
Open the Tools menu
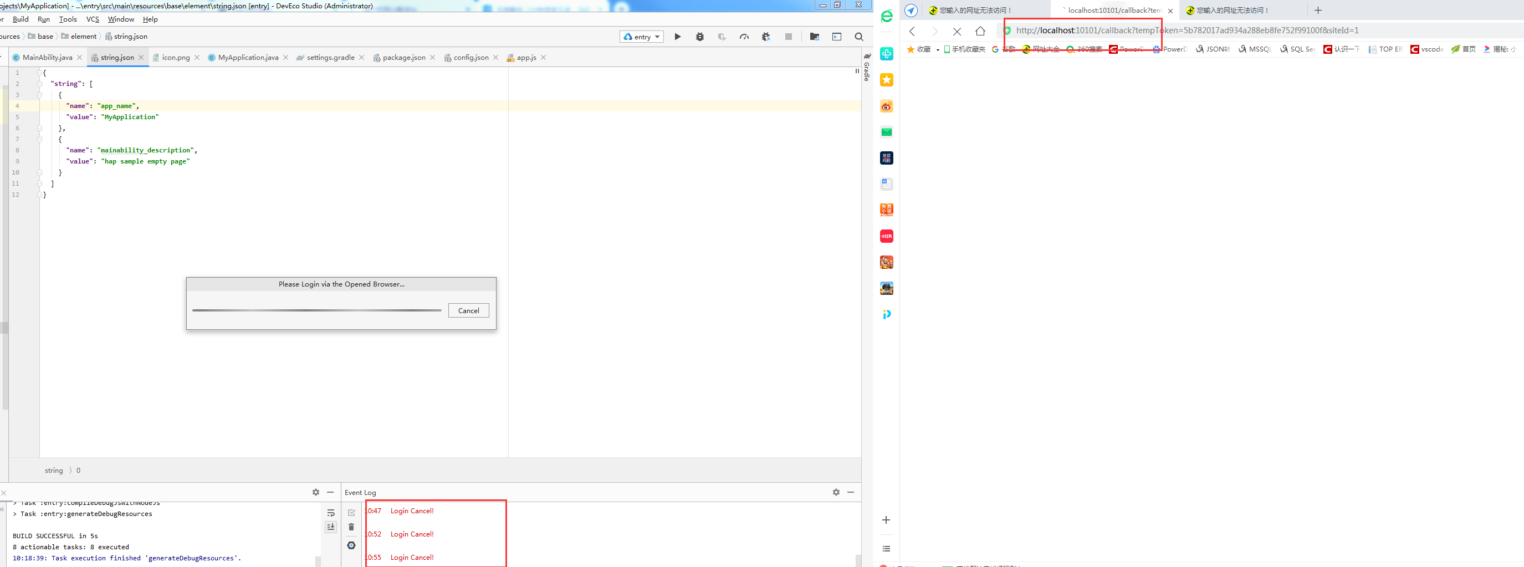coord(68,19)
